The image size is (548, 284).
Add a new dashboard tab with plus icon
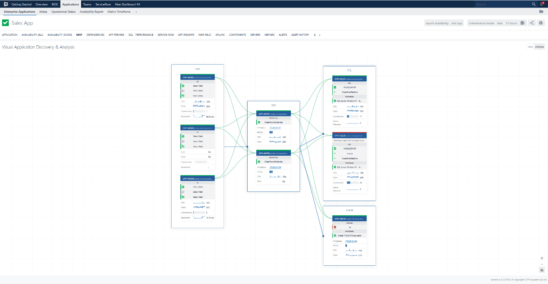[x=320, y=35]
